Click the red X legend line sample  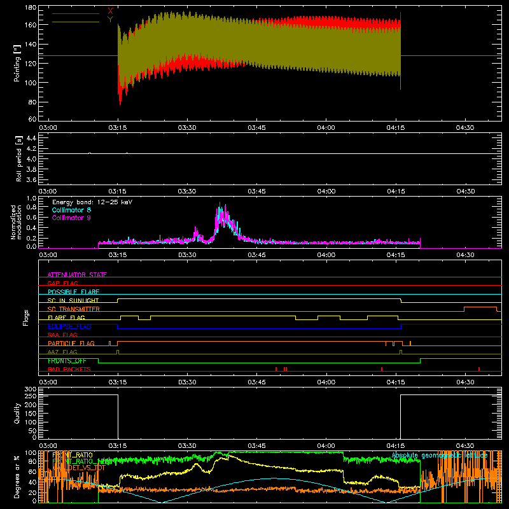click(76, 13)
